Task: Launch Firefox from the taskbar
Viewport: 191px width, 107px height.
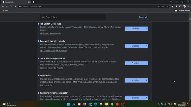Action: [84, 104]
